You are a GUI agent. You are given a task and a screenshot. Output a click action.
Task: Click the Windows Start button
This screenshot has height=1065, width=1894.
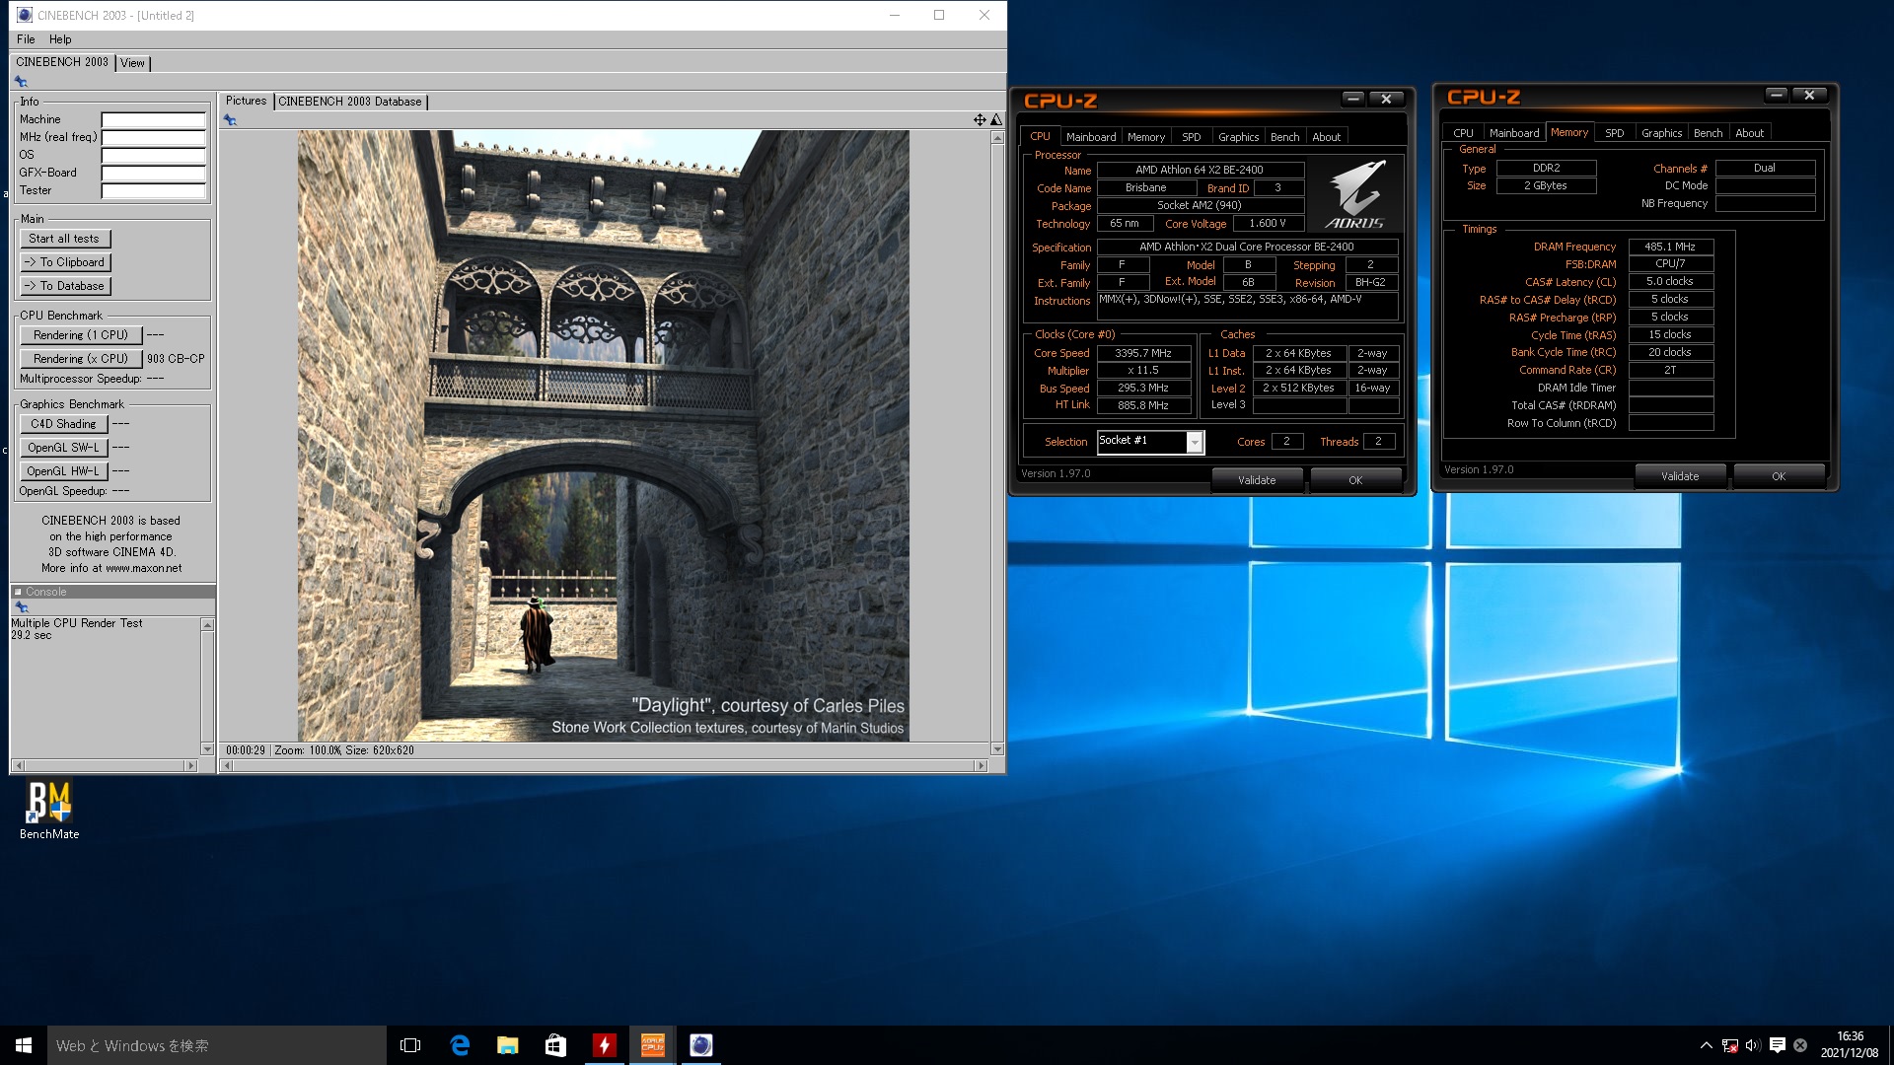point(24,1045)
